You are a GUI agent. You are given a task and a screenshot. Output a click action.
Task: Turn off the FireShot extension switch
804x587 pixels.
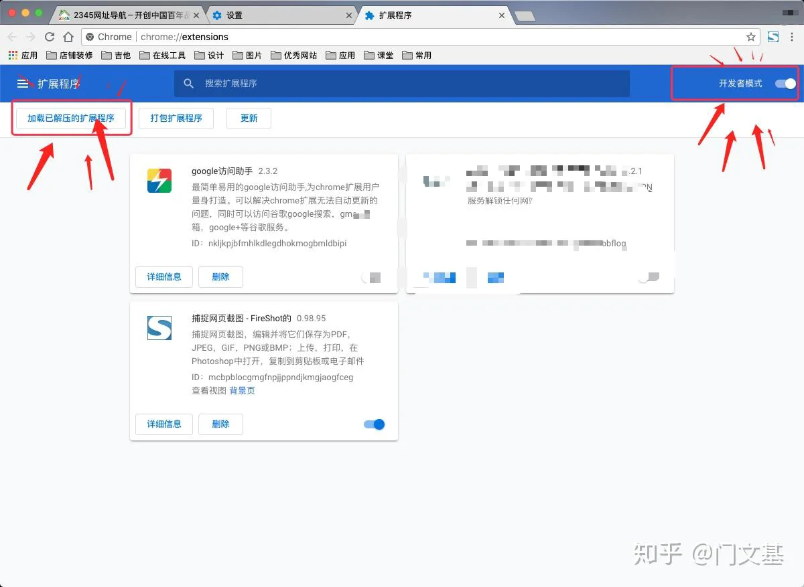(374, 424)
